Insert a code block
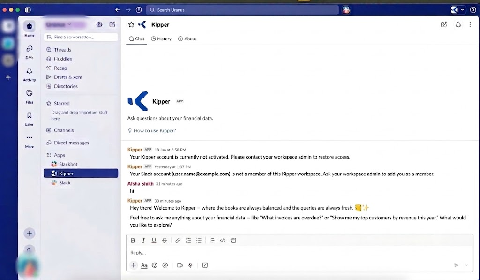The width and height of the screenshot is (480, 280). [233, 241]
